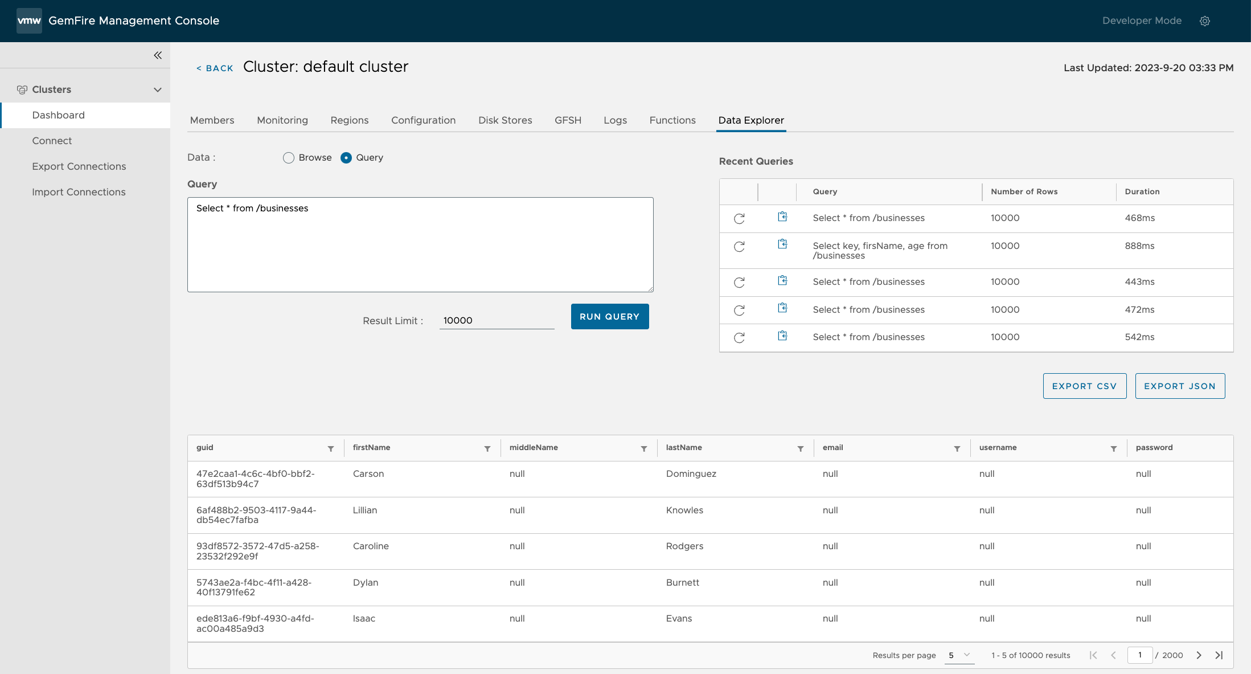Click the Duration column header
The image size is (1251, 674).
pyautogui.click(x=1142, y=192)
